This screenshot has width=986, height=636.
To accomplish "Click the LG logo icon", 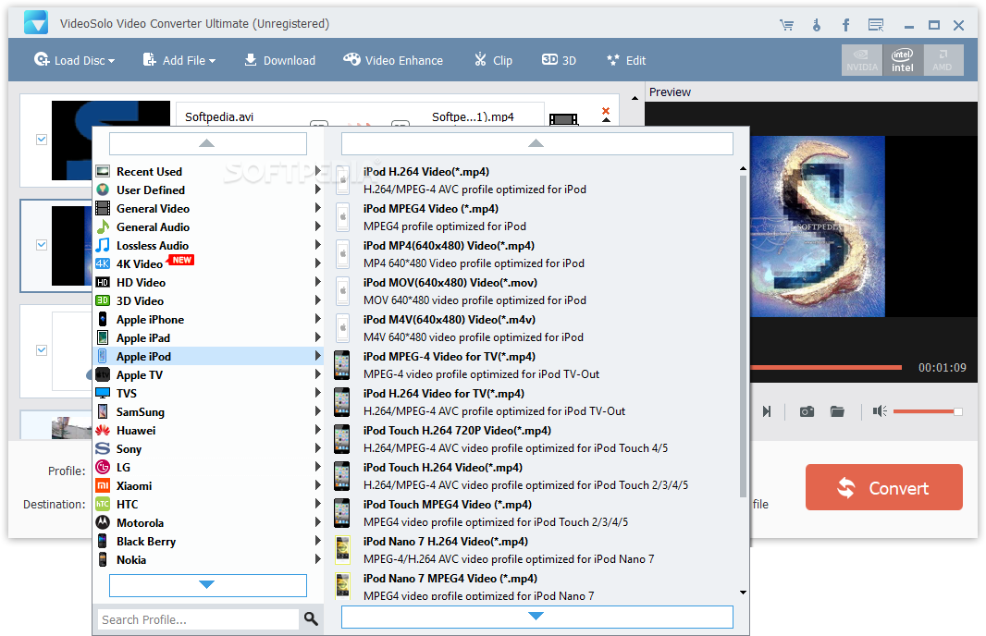I will (103, 467).
